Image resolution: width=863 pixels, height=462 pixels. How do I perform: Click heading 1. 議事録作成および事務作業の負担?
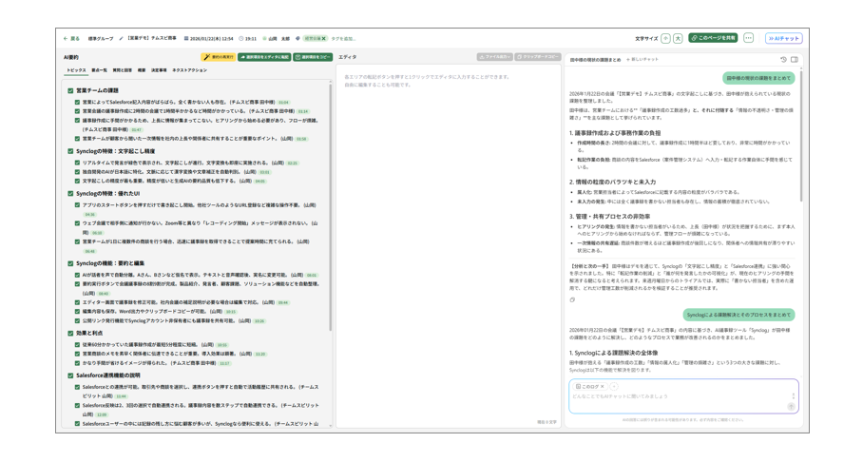pyautogui.click(x=615, y=133)
